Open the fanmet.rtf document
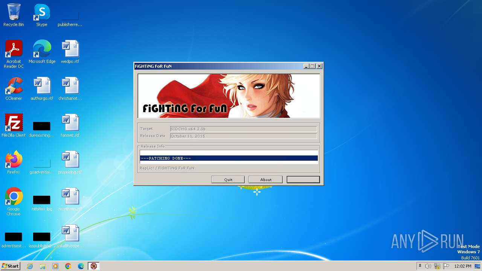 pos(70,125)
